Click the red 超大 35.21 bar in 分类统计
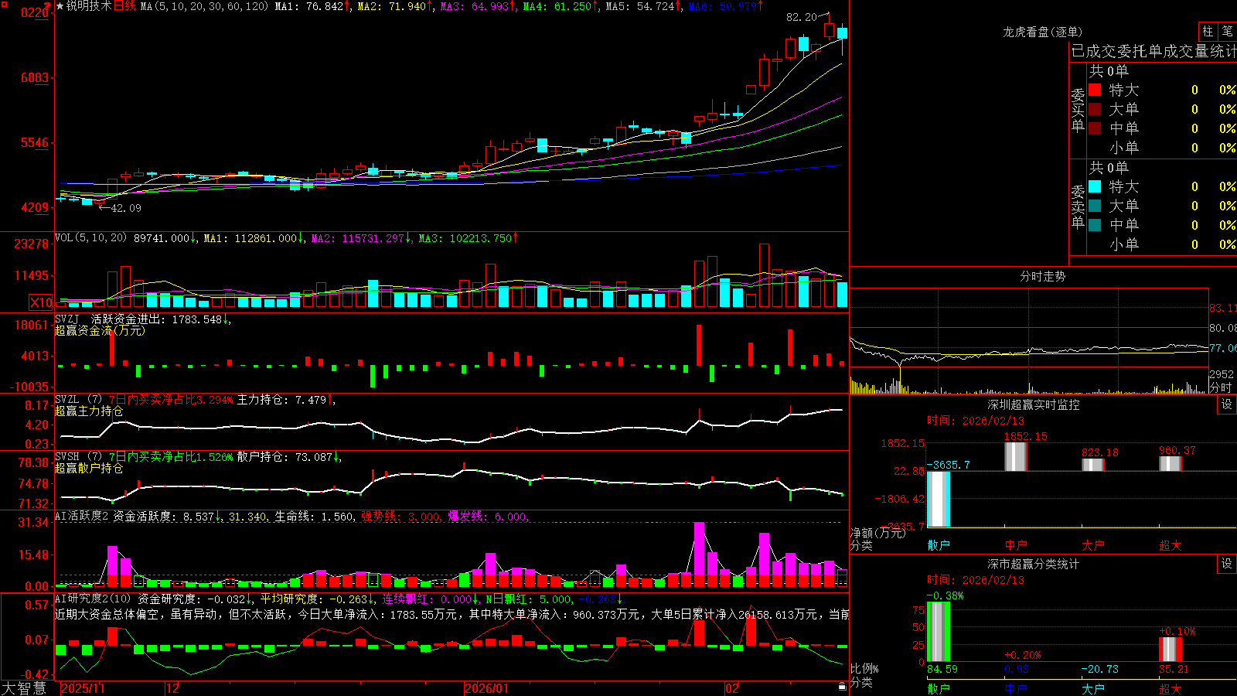The image size is (1237, 696). 1171,650
